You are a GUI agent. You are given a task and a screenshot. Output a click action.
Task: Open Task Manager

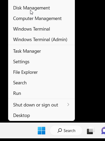click(x=41, y=51)
